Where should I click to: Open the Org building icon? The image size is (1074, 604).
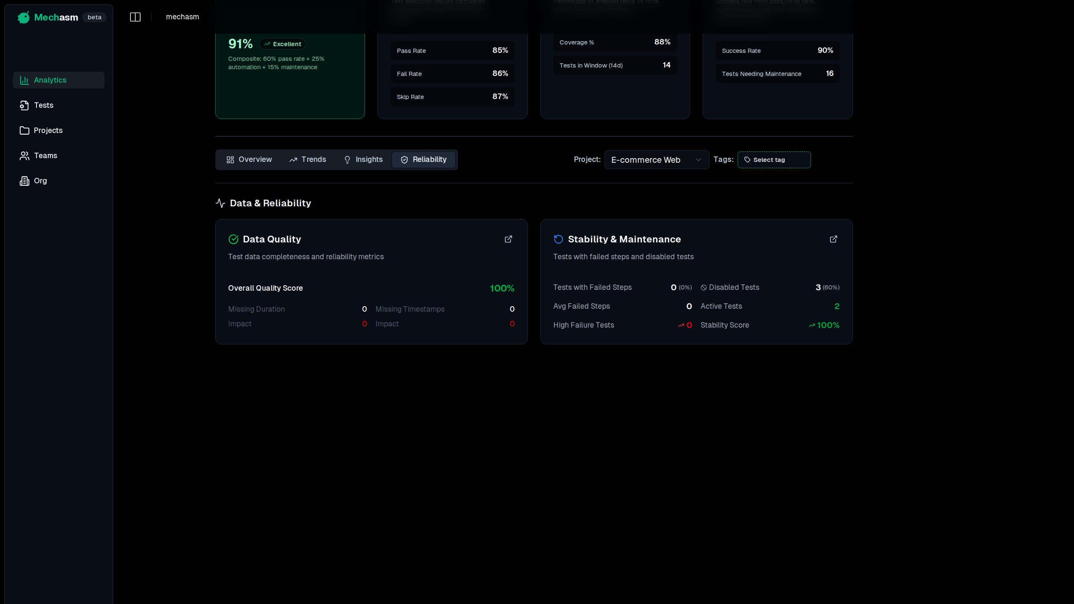point(24,181)
